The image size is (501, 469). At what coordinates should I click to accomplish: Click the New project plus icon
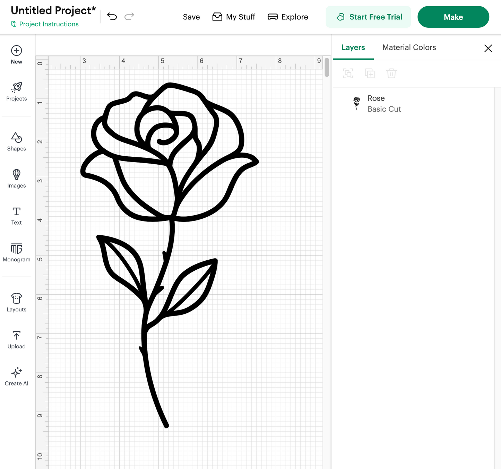[16, 51]
